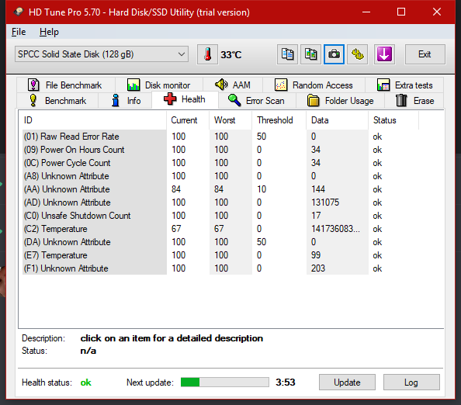Save screenshot with the camera icon
461x405 pixels.
click(334, 54)
